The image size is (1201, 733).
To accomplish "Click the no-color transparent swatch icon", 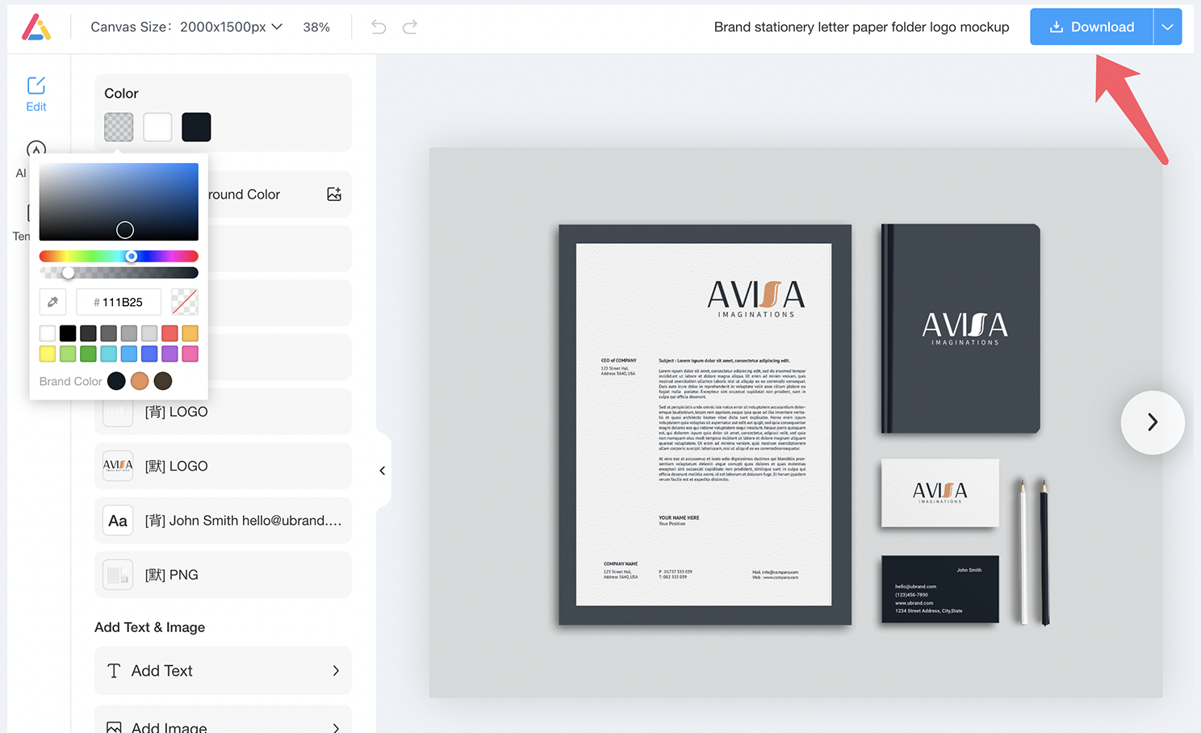I will [185, 302].
